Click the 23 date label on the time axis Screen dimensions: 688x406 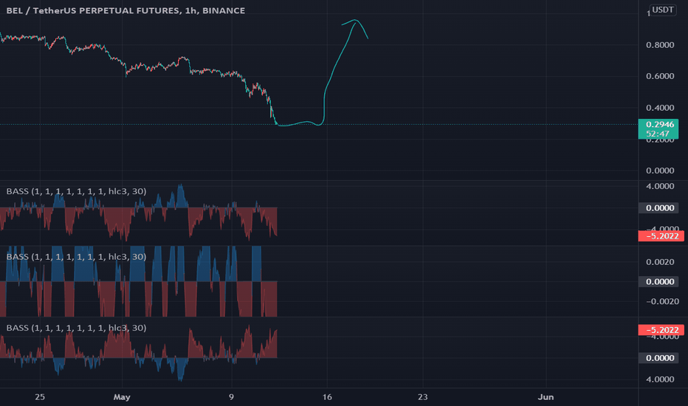pos(422,397)
